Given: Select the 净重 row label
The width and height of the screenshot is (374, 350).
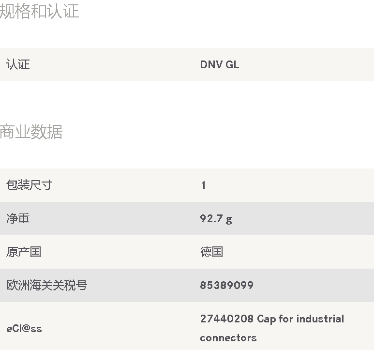Looking at the screenshot, I should coord(18,218).
